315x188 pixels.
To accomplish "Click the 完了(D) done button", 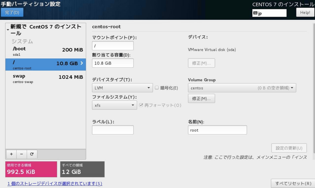I will (12, 12).
